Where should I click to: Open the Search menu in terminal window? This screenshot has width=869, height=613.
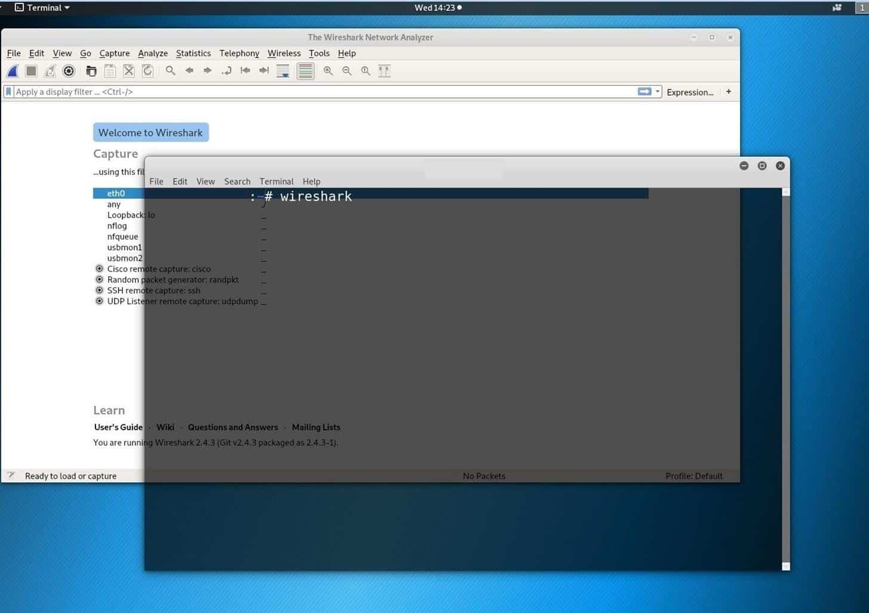tap(237, 181)
